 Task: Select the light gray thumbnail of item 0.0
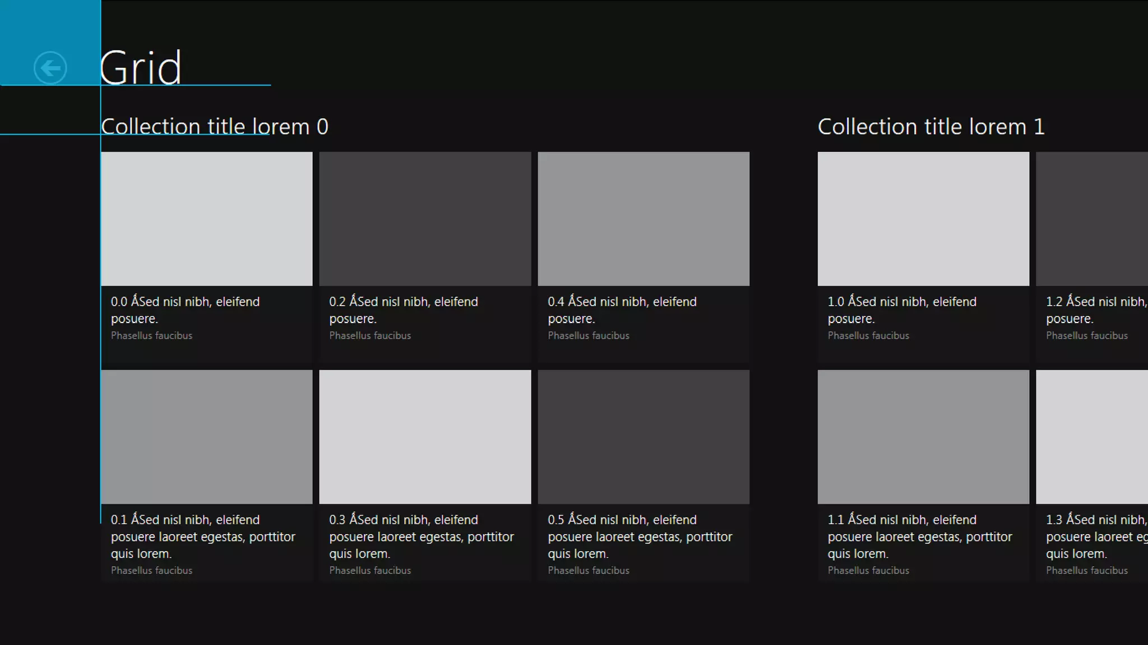click(x=206, y=218)
